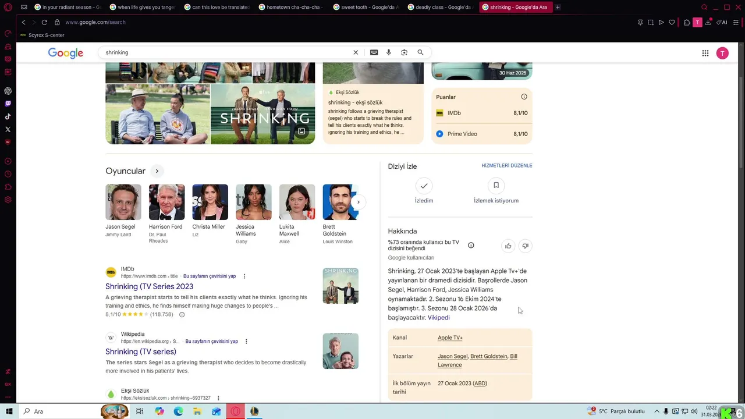The height and width of the screenshot is (419, 745).
Task: Switch to 'in your radiant season' tab
Action: pos(67,8)
